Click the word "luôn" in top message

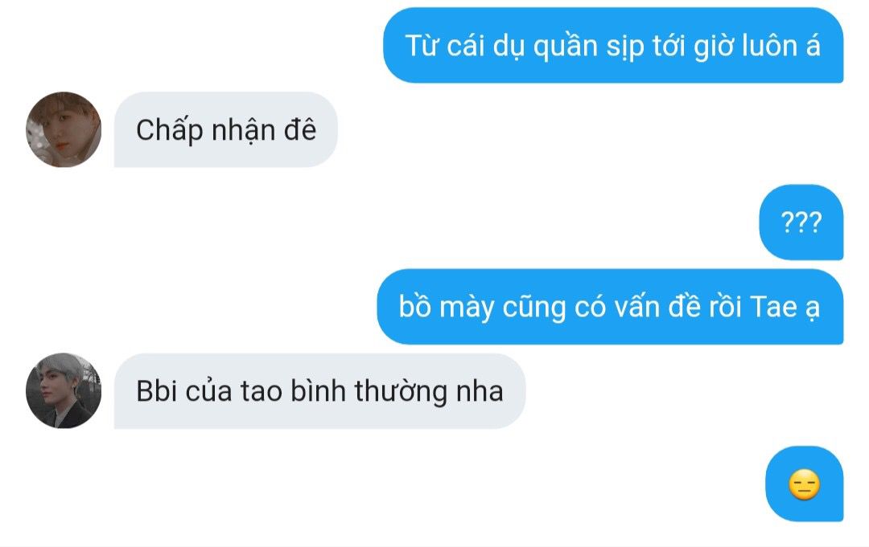click(768, 45)
